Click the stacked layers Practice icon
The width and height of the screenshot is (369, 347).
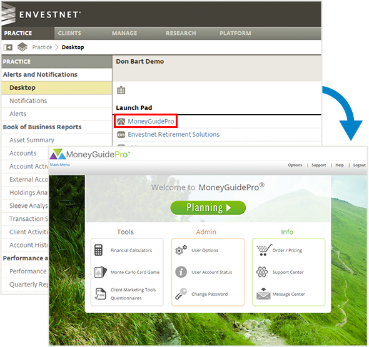click(x=23, y=47)
